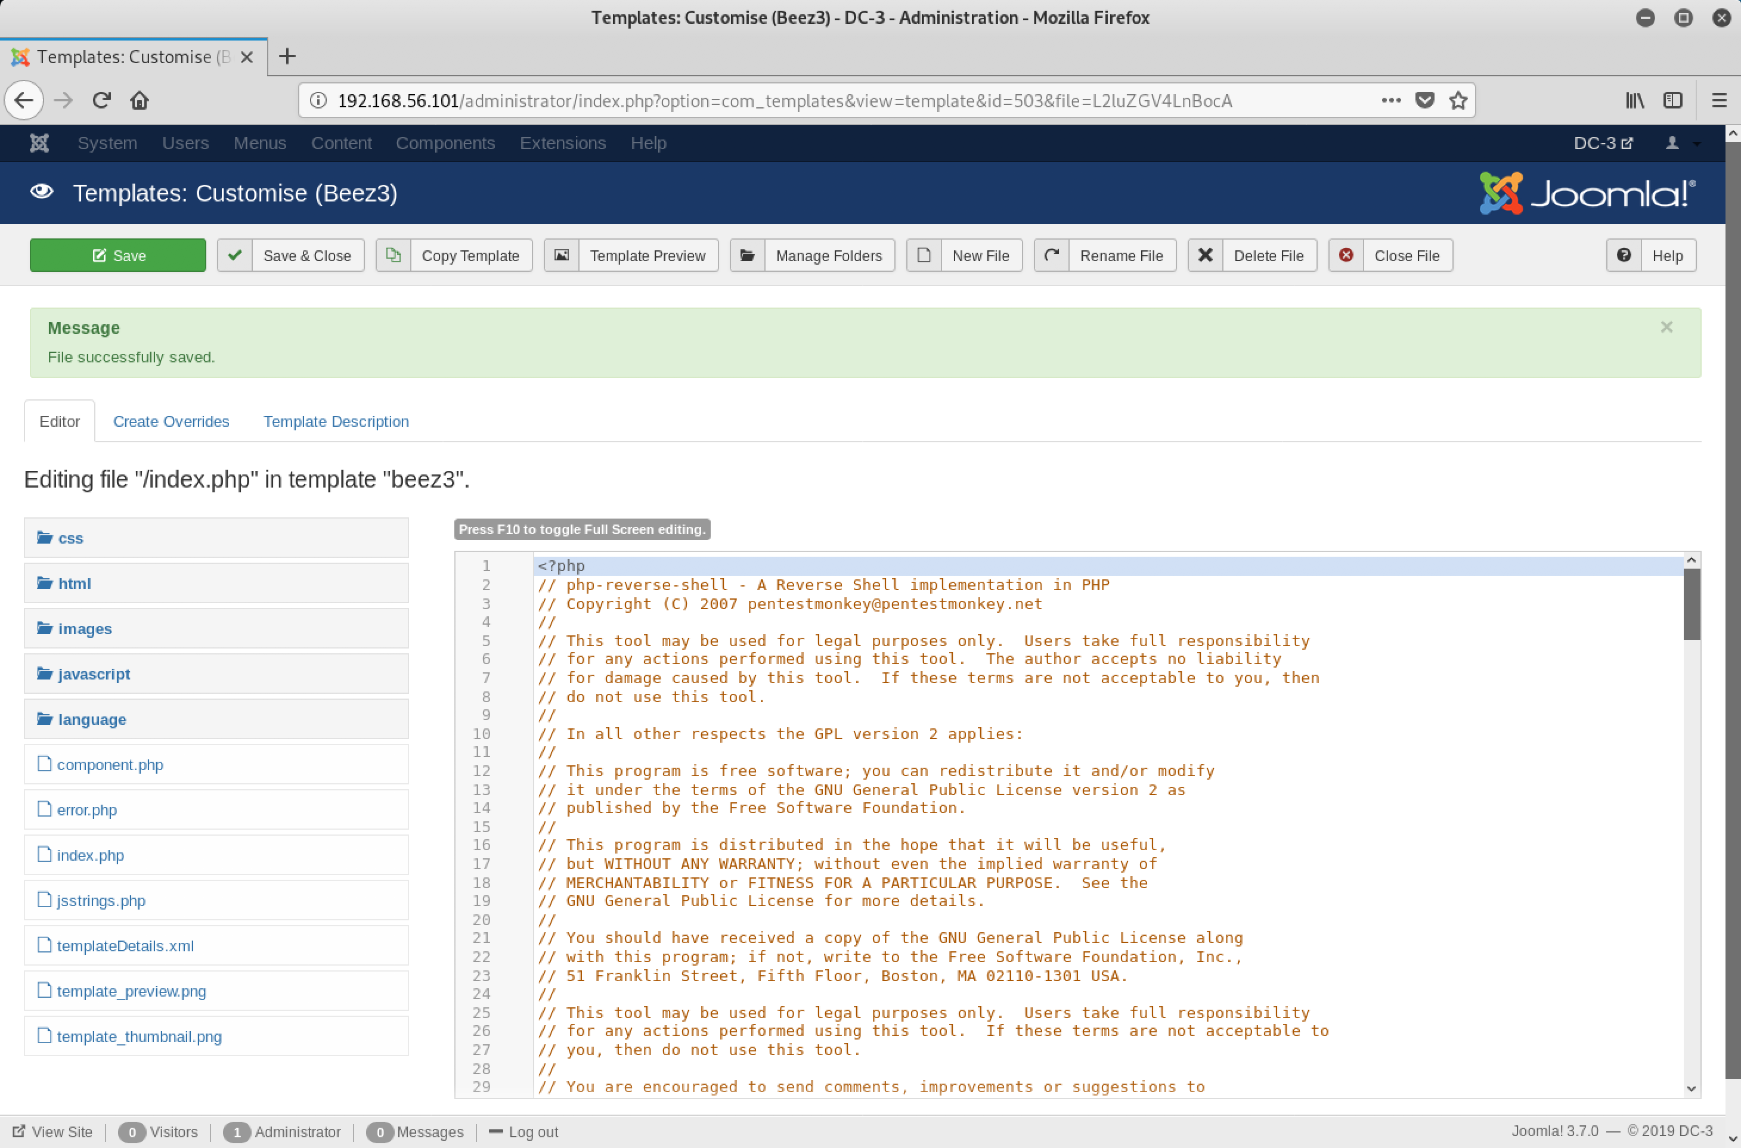The height and width of the screenshot is (1148, 1741).
Task: Click the editor scroll down arrow
Action: (x=1691, y=1089)
